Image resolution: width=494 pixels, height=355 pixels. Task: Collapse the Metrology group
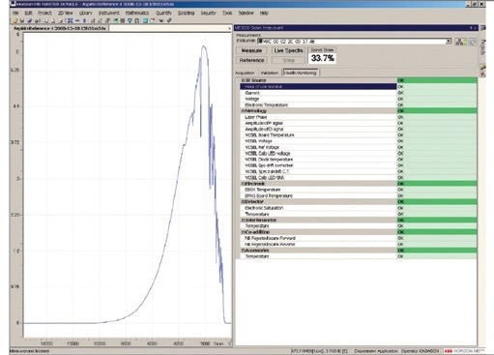coord(243,111)
